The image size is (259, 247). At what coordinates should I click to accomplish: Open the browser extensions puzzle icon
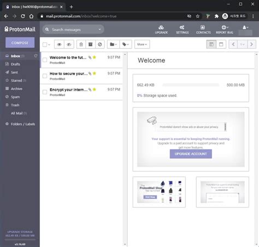[216, 16]
